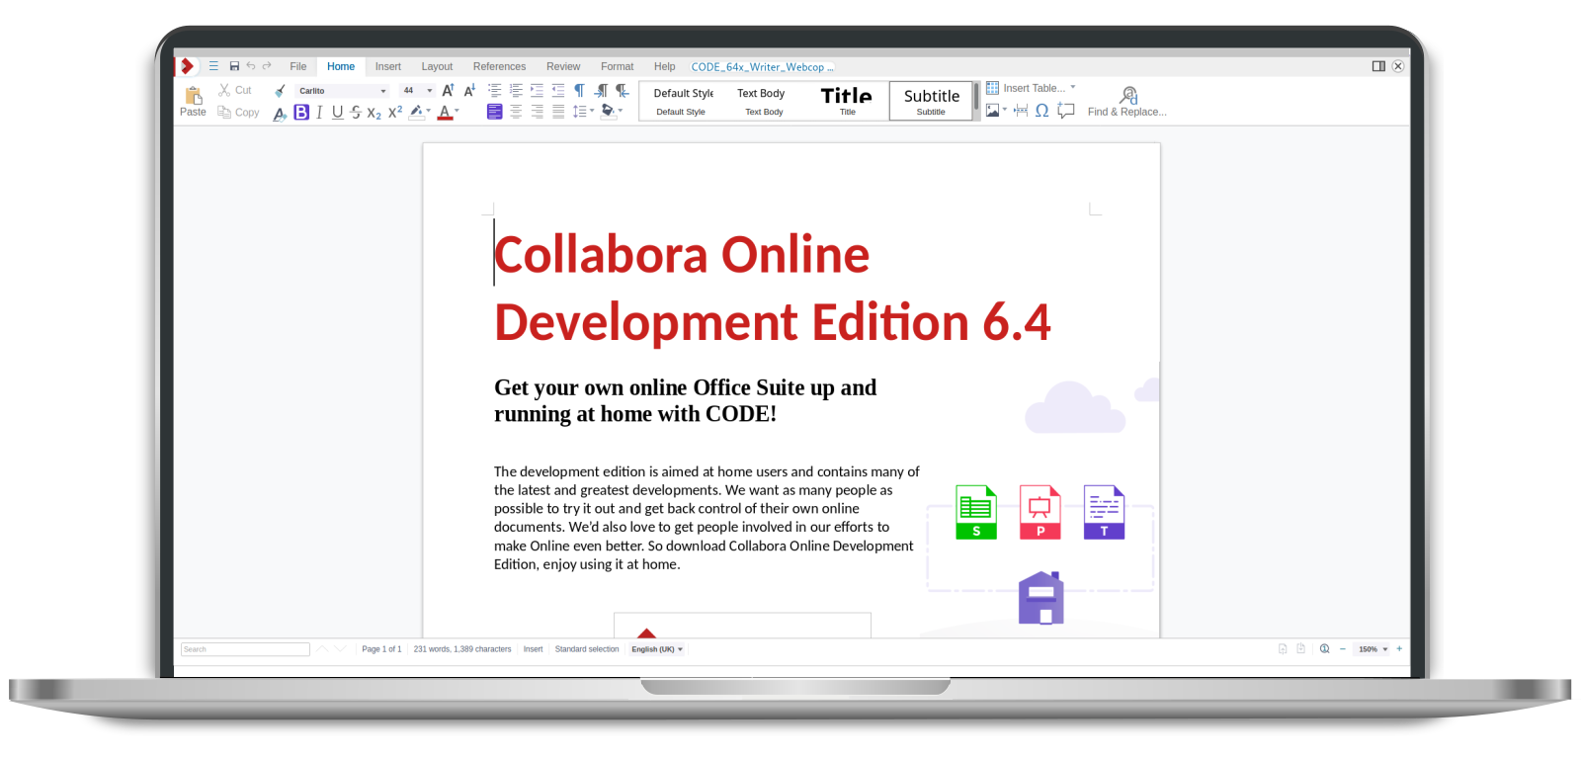Toggle bulleted list
1581x759 pixels.
(x=495, y=90)
